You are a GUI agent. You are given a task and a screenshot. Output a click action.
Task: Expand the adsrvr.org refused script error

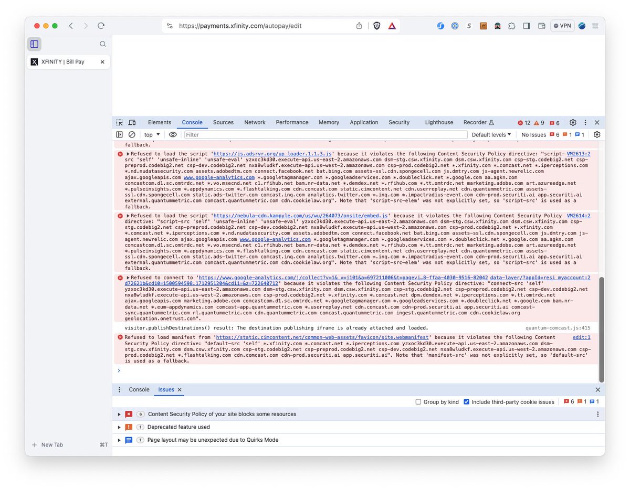tap(128, 154)
